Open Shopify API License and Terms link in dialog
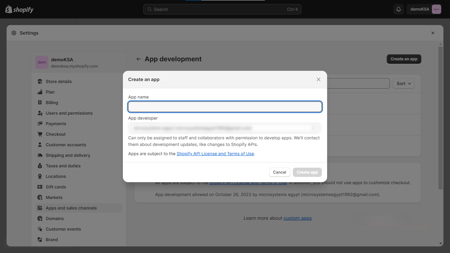This screenshot has width=450, height=253. coord(215,154)
